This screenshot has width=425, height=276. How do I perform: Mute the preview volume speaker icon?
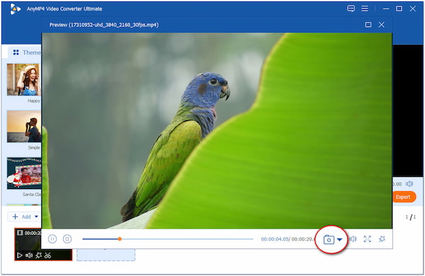[x=353, y=239]
